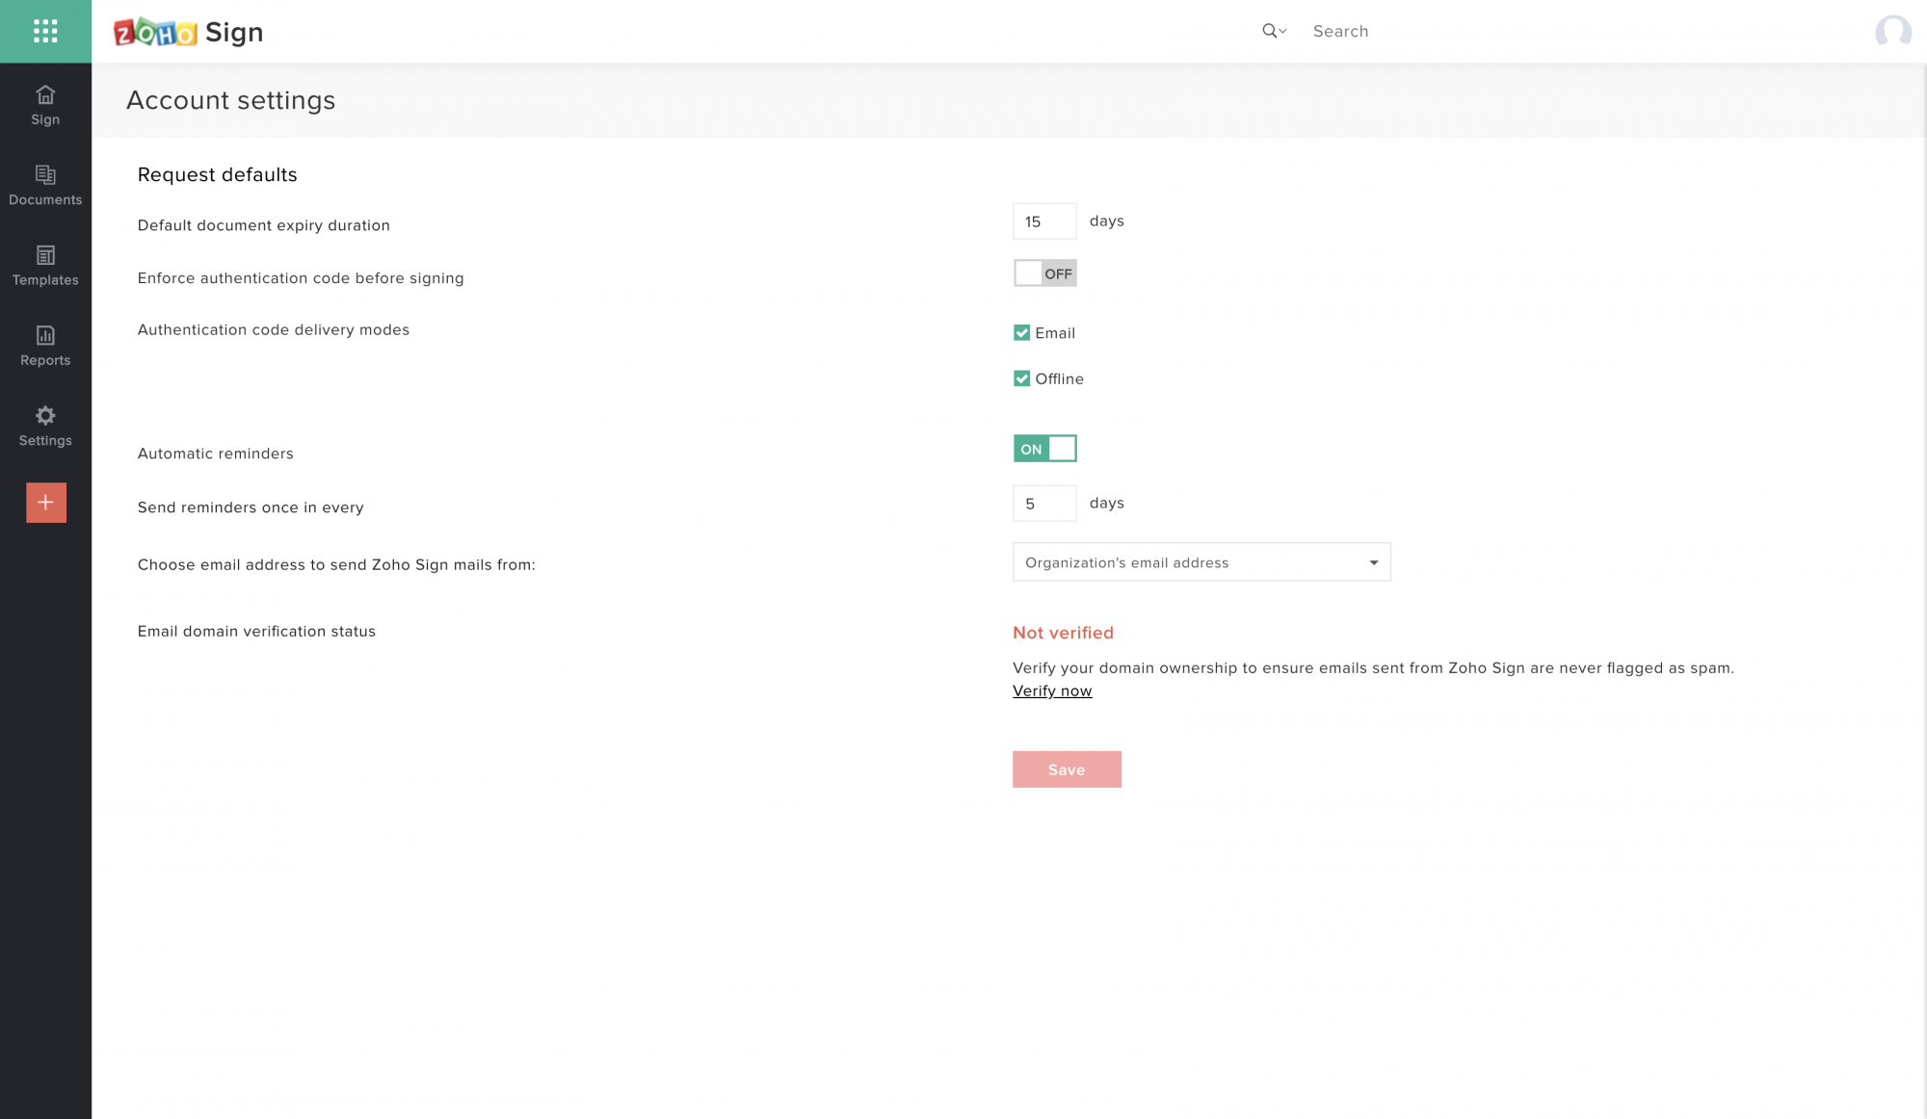Uncheck the Email delivery mode checkbox
This screenshot has height=1119, width=1927.
tap(1021, 333)
